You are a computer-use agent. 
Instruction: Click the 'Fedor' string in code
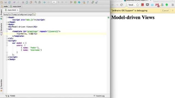click(33, 48)
